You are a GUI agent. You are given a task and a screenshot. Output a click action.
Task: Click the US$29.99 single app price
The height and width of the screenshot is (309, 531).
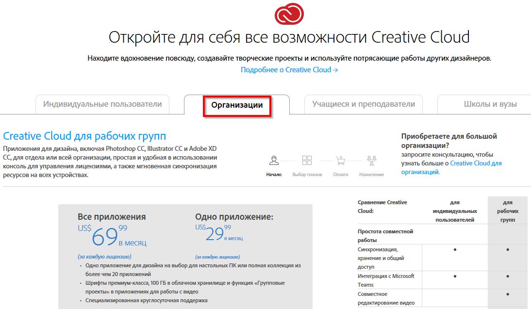tap(219, 233)
